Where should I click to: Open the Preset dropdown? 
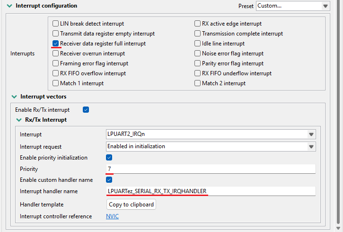click(293, 6)
